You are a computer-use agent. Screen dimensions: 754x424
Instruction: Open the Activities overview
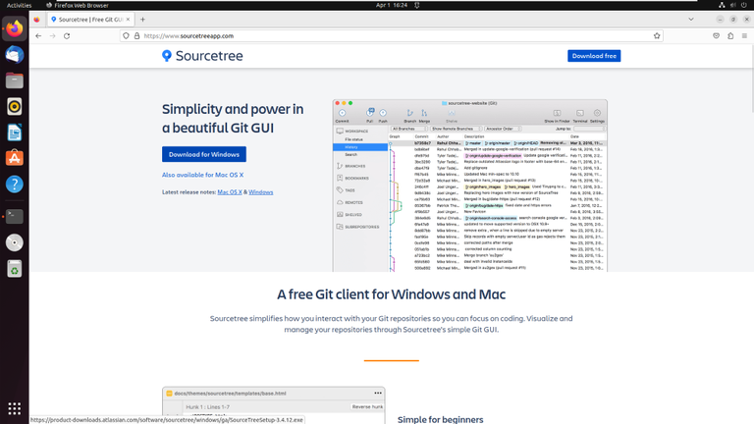(x=19, y=5)
